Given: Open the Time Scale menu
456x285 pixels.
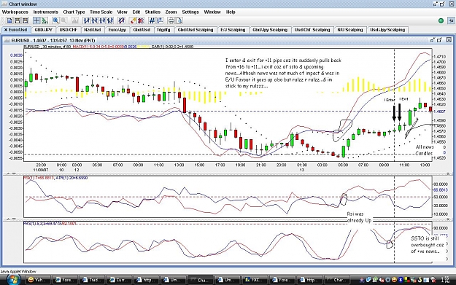Looking at the screenshot, I should (101, 12).
